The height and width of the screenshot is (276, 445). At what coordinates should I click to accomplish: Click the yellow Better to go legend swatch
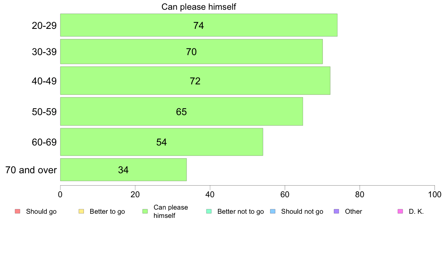81,211
